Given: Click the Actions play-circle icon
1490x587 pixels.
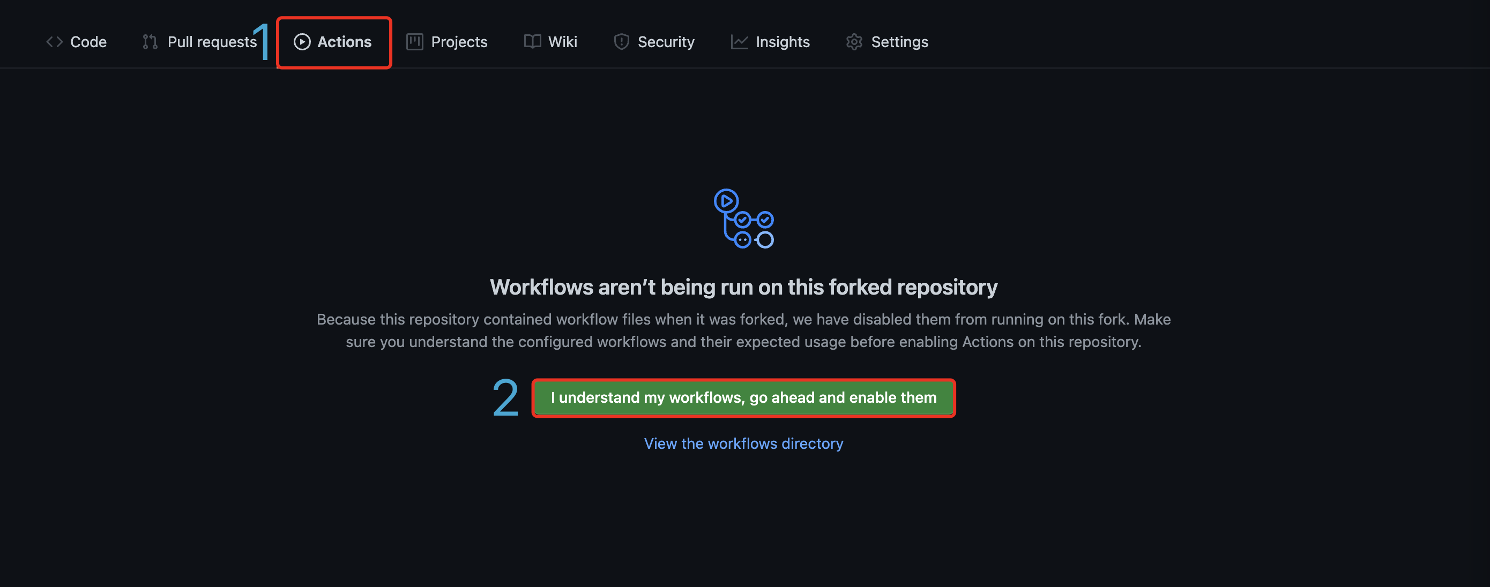Looking at the screenshot, I should [x=302, y=42].
